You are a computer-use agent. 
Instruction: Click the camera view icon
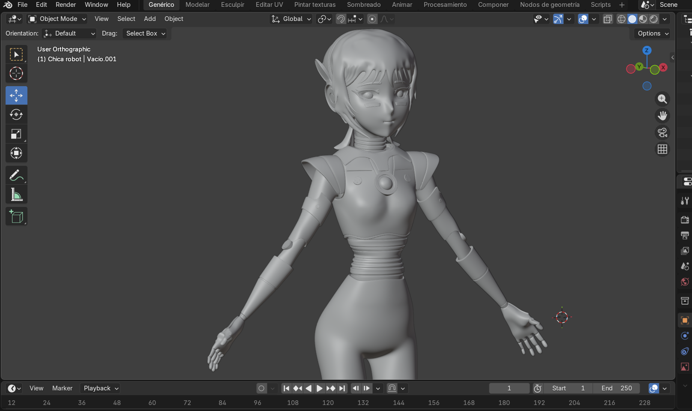662,132
